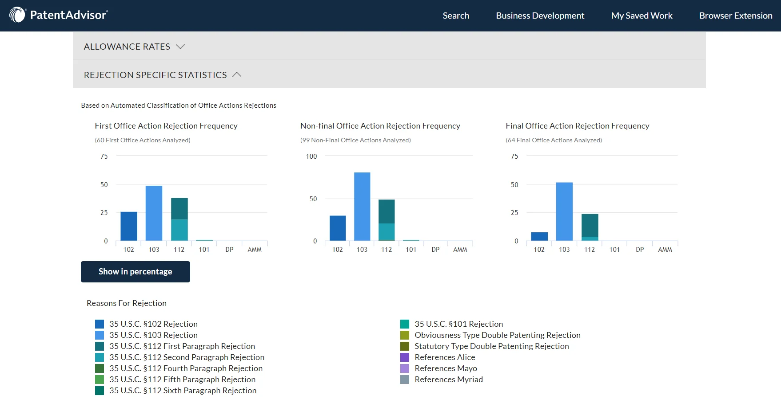781x403 pixels.
Task: Collapse the Rejection Specific Statistics section
Action: click(x=162, y=75)
